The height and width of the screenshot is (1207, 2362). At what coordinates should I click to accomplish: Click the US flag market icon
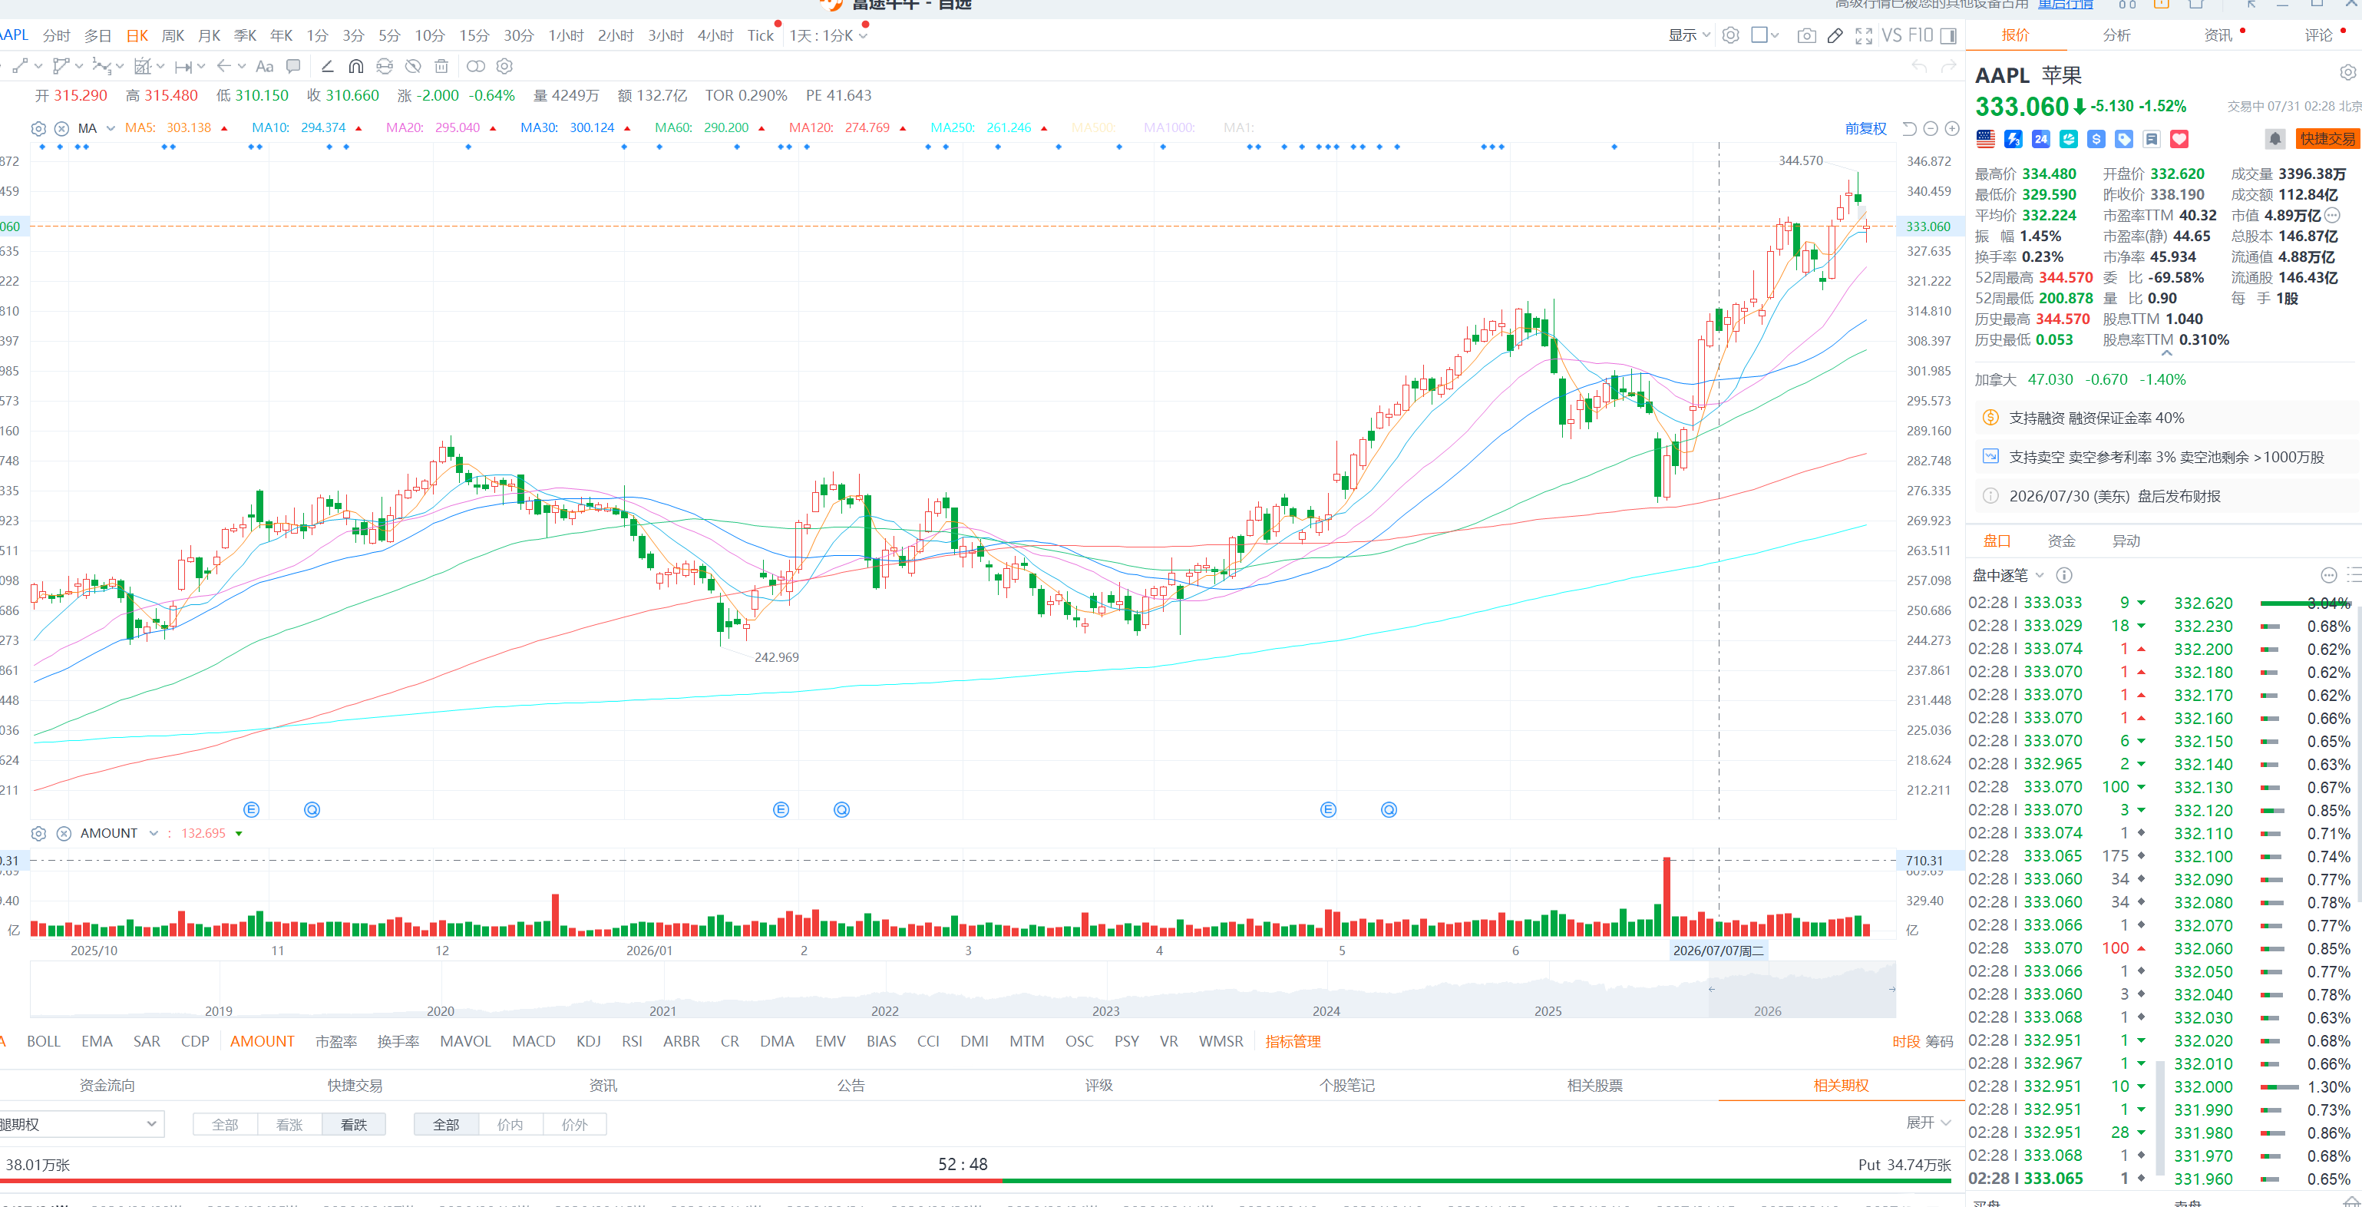click(x=1986, y=138)
